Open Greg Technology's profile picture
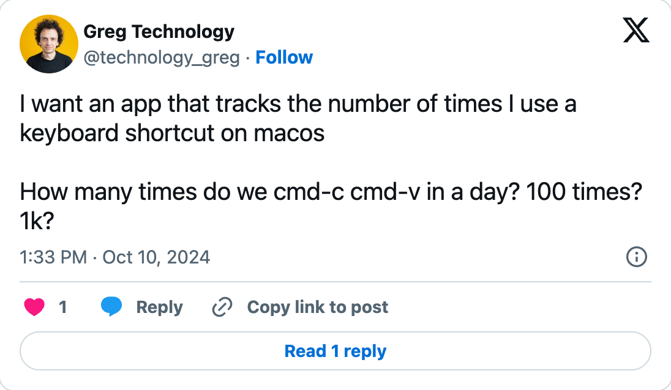671x390 pixels. [x=49, y=44]
